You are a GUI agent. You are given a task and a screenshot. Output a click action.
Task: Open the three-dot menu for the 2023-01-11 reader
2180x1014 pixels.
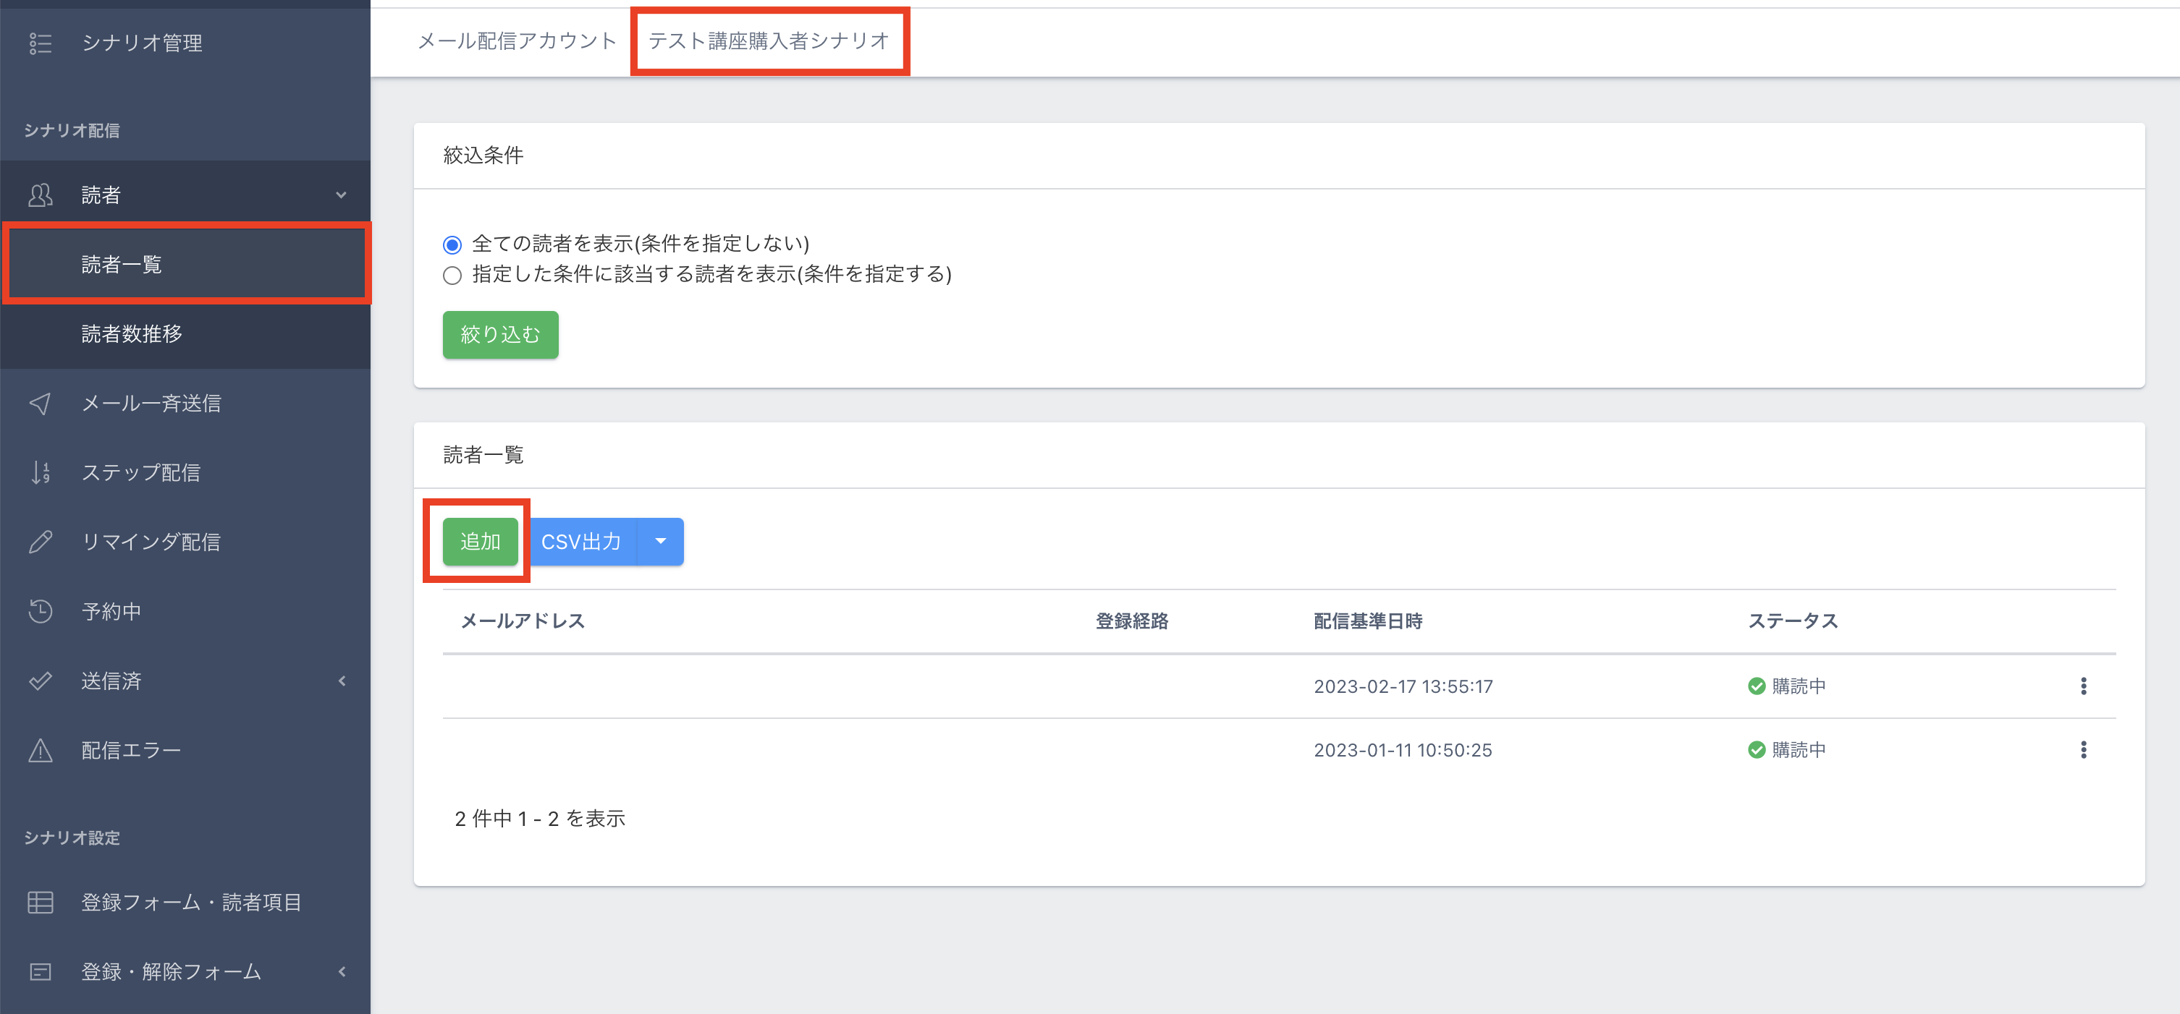pyautogui.click(x=2083, y=750)
